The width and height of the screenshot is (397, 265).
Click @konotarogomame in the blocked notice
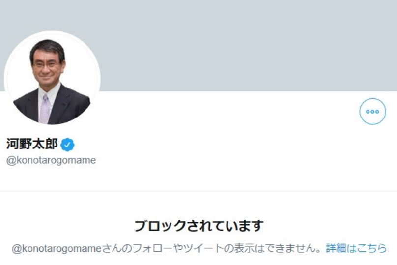56,249
